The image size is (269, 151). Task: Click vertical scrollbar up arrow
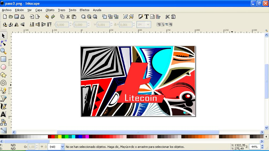point(266,35)
